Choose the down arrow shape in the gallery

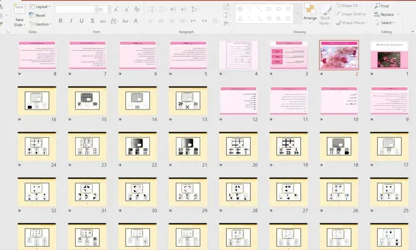279,19
